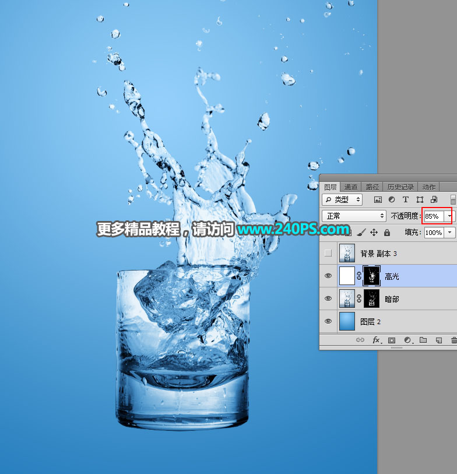Image resolution: width=457 pixels, height=474 pixels.
Task: Select the blue gradient thumbnail of 图层 2
Action: (347, 321)
